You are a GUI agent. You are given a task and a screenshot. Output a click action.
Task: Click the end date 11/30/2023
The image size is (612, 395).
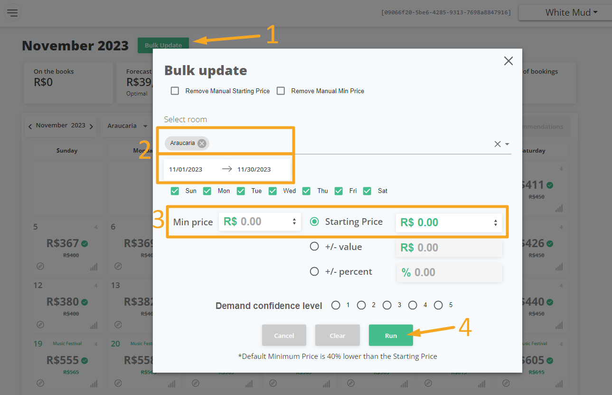[x=254, y=170]
